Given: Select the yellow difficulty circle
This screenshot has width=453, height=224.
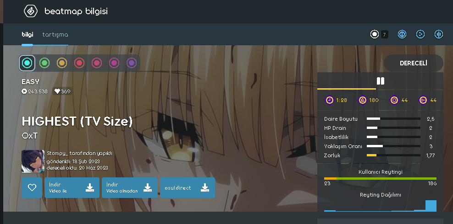Looking at the screenshot, I should (62, 63).
